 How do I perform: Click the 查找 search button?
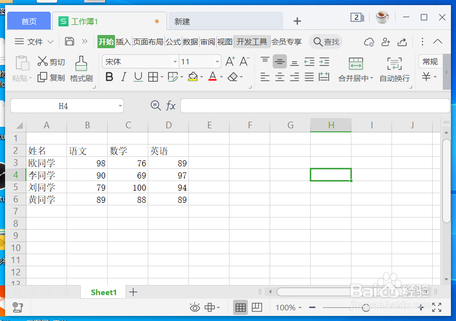point(325,42)
